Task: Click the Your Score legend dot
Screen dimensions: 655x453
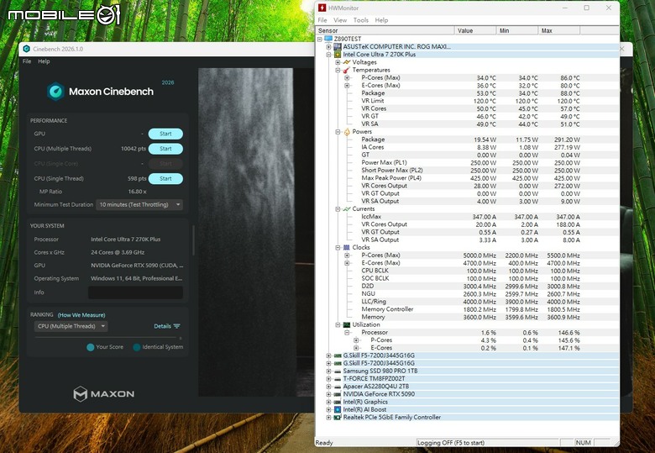Action: 90,347
